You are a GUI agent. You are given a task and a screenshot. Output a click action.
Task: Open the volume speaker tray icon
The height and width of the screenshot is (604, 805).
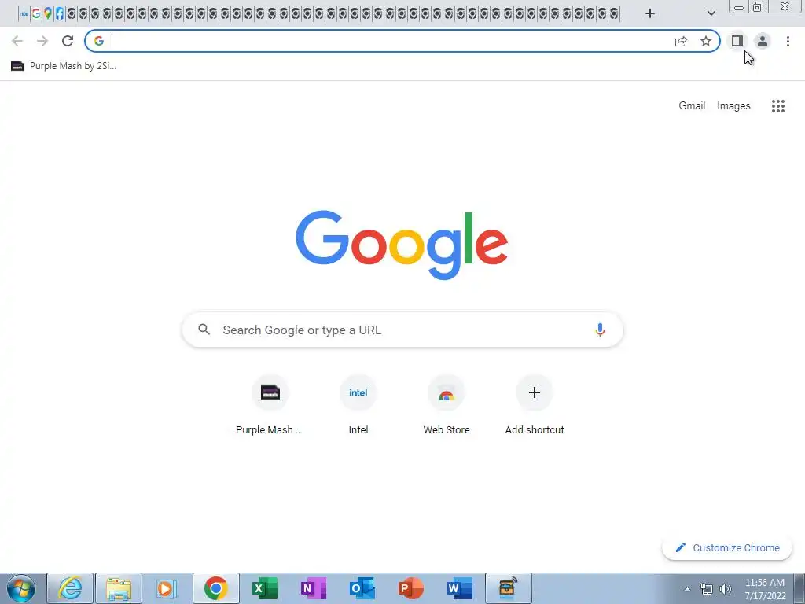pyautogui.click(x=725, y=589)
